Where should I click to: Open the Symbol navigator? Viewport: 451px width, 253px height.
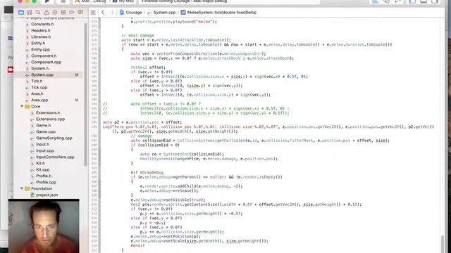(30, 13)
